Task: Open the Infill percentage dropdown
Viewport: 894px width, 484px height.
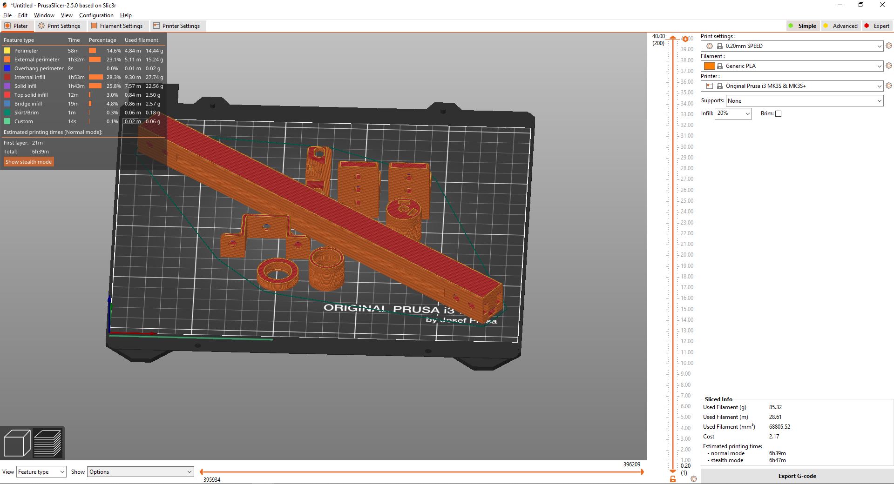Action: (733, 113)
